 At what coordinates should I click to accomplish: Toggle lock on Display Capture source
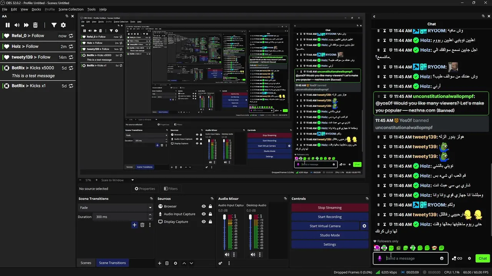210,222
